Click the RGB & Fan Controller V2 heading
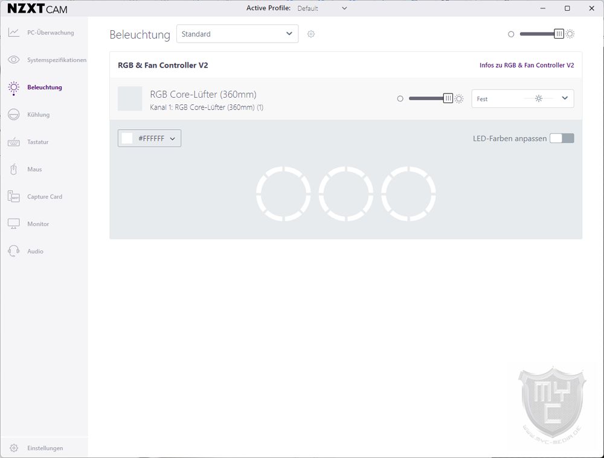The width and height of the screenshot is (604, 458). pos(163,65)
